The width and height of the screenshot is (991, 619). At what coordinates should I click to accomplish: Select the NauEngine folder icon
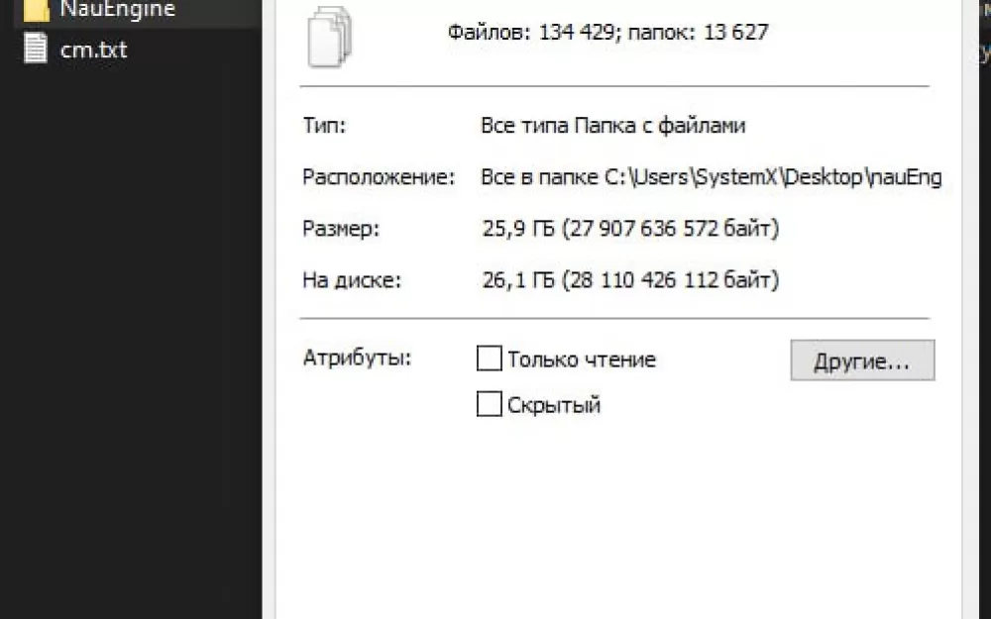(36, 9)
